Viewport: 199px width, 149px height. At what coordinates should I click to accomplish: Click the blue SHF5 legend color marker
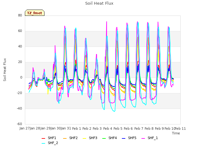[x=123, y=138]
